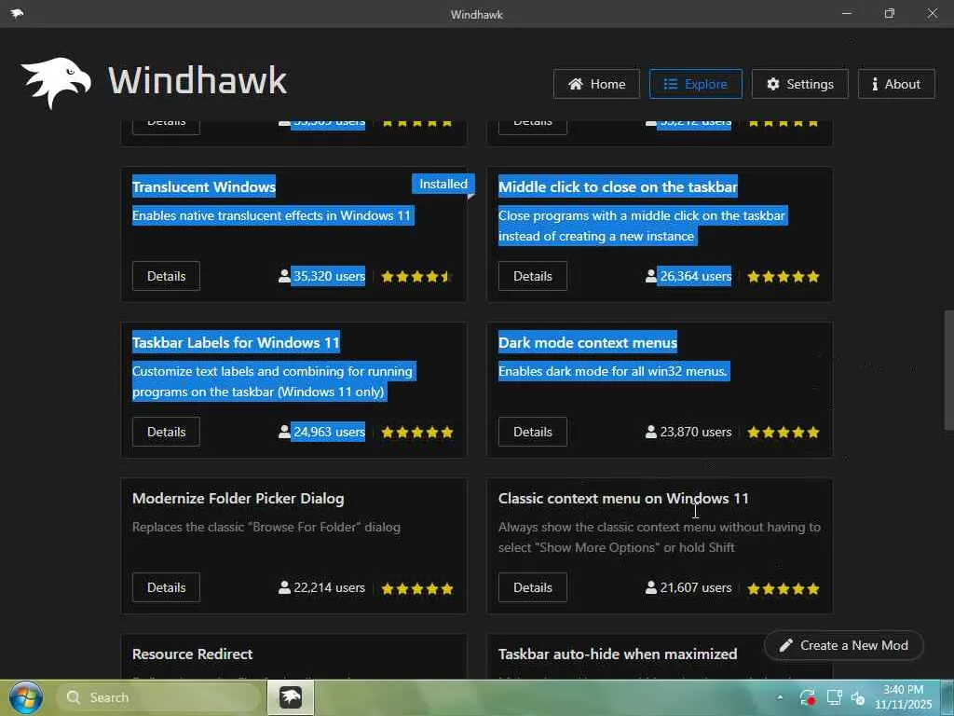This screenshot has width=954, height=716.
Task: Switch to the Explore tab
Action: 695,84
